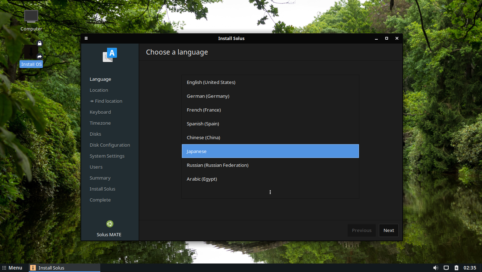The image size is (482, 272).
Task: Open the Menu button on the panel
Action: coord(12,268)
